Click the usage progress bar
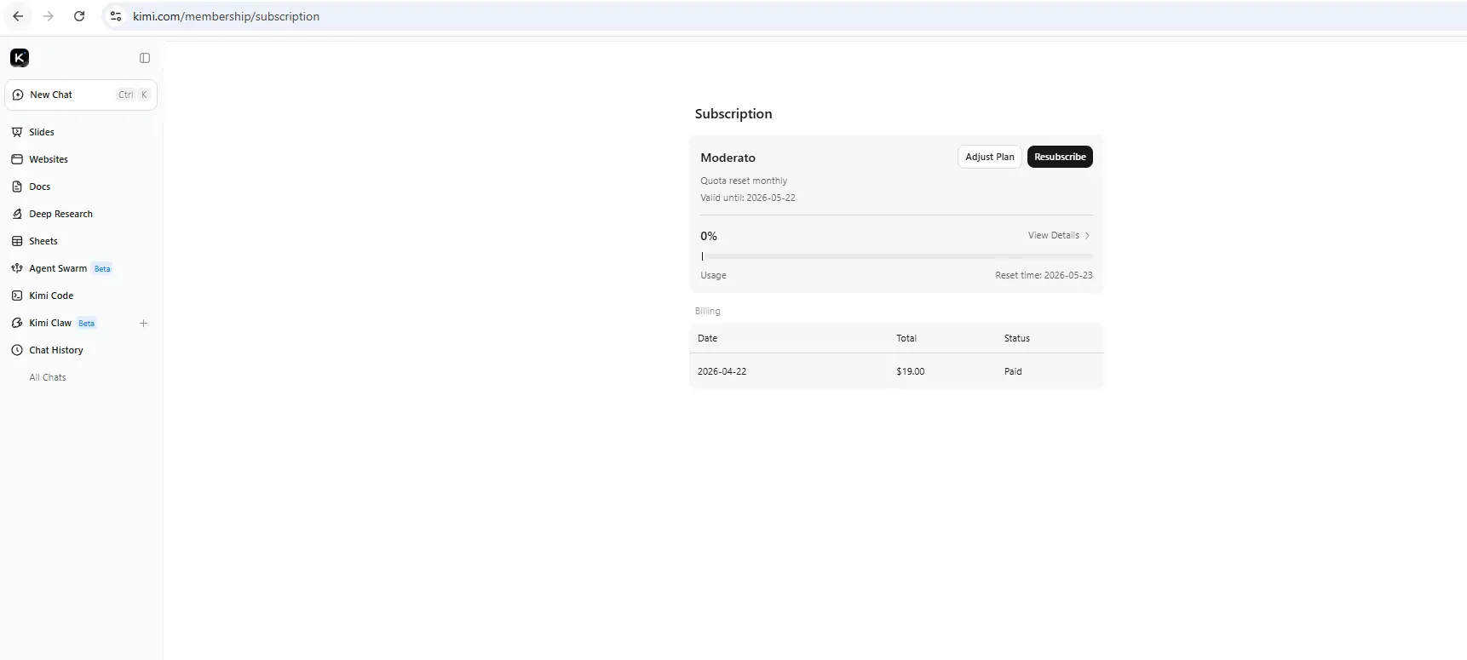Screen dimensions: 1467x660 coord(896,255)
